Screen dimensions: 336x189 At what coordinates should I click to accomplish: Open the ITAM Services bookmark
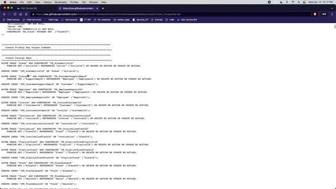[x=32, y=20]
